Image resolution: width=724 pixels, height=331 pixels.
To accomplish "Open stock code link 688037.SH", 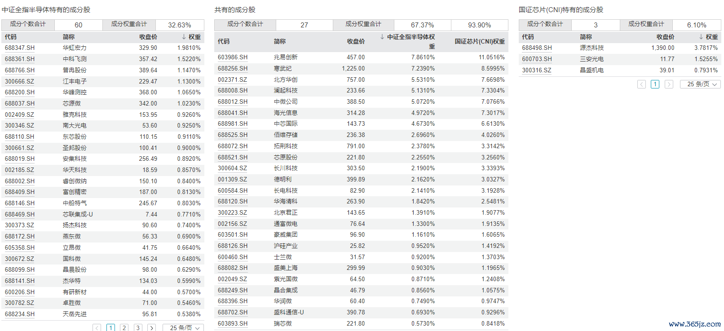I will tap(20, 103).
